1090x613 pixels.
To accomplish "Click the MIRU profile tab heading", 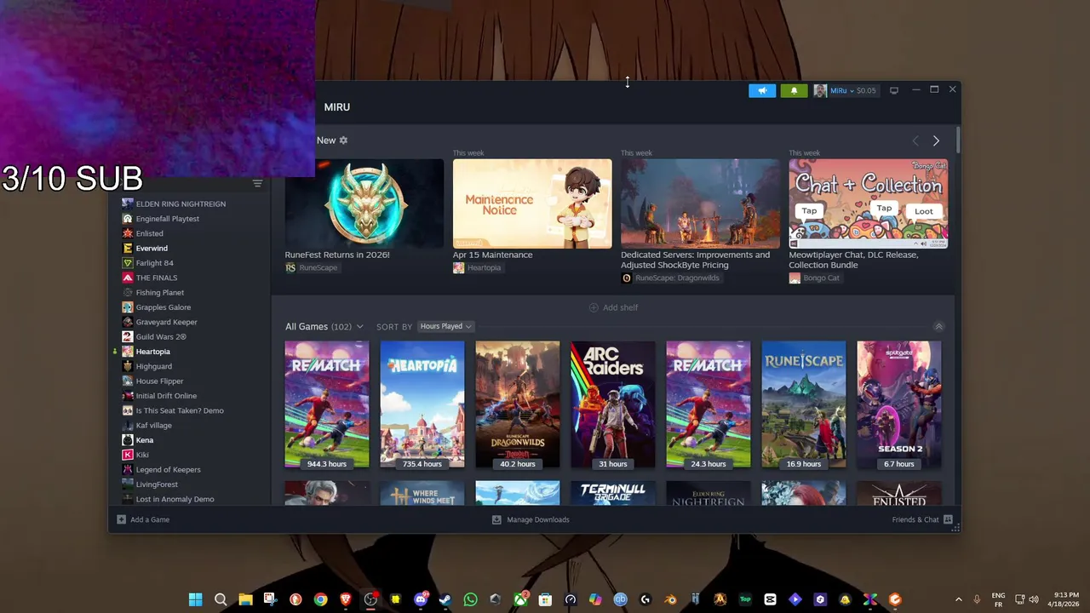I will click(337, 107).
